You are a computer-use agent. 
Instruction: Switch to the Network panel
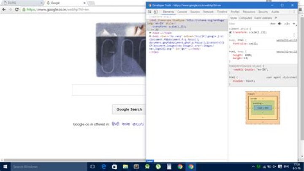click(208, 12)
